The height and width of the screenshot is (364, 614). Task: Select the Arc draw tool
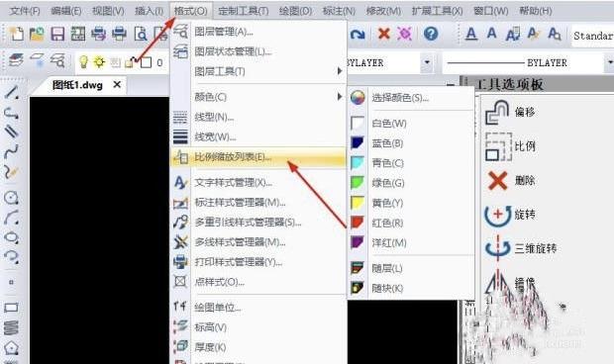(11, 218)
